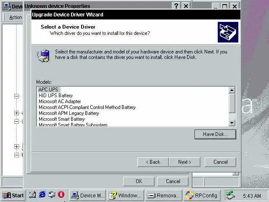This screenshot has width=269, height=202.
Task: Minimize the Device Manager window
Action: point(216,7)
